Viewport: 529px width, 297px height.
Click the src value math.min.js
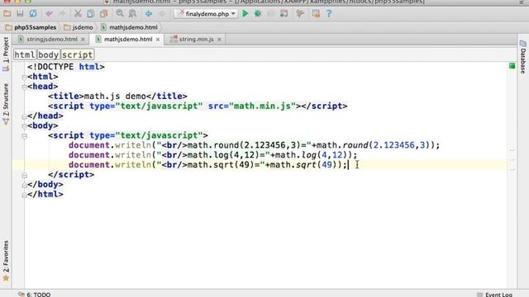point(262,106)
